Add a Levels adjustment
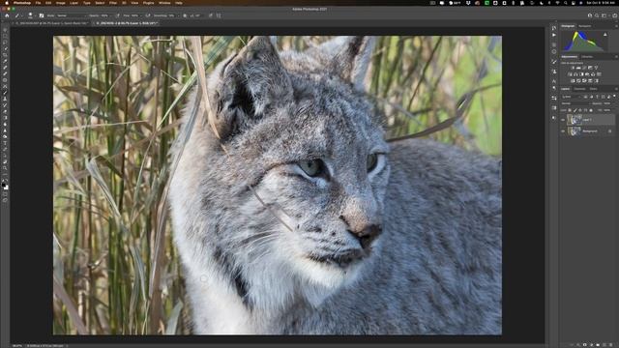Screen dimensions: 619x348 click(x=578, y=68)
